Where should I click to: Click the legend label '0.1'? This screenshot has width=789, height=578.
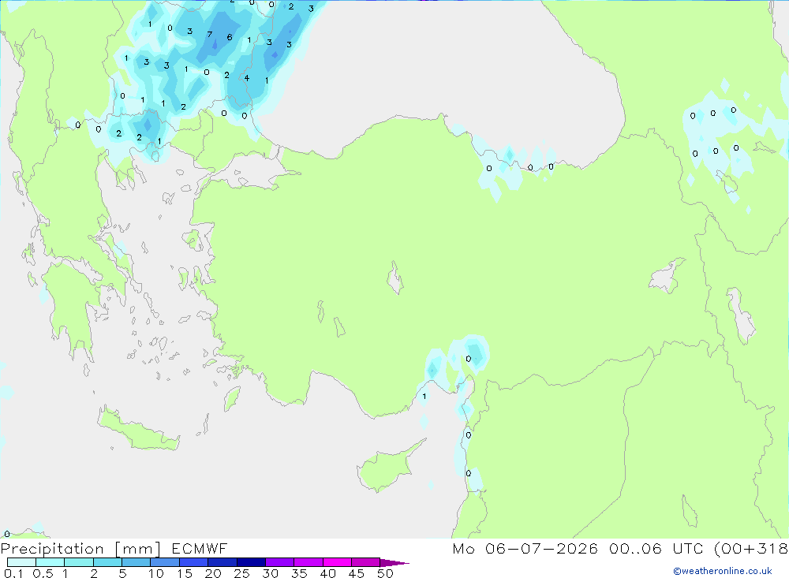[13, 573]
